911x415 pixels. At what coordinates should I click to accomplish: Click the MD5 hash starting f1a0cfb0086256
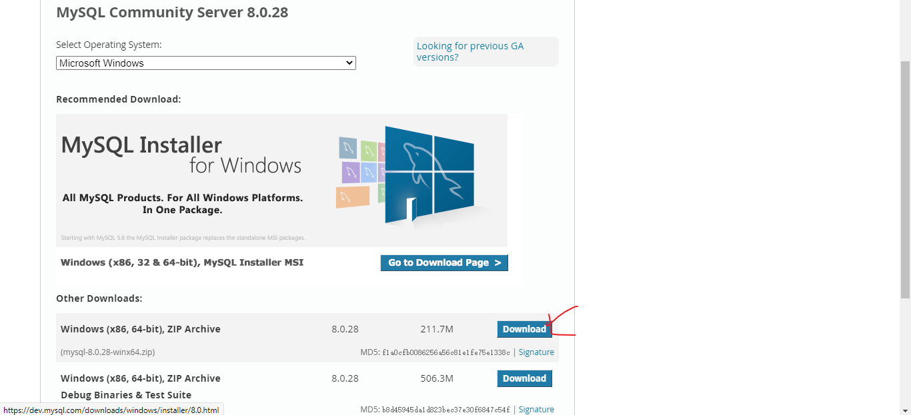point(445,352)
